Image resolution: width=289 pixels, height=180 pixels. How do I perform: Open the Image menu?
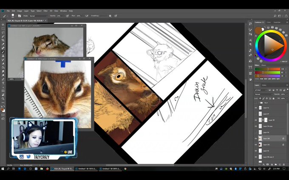pos(20,11)
